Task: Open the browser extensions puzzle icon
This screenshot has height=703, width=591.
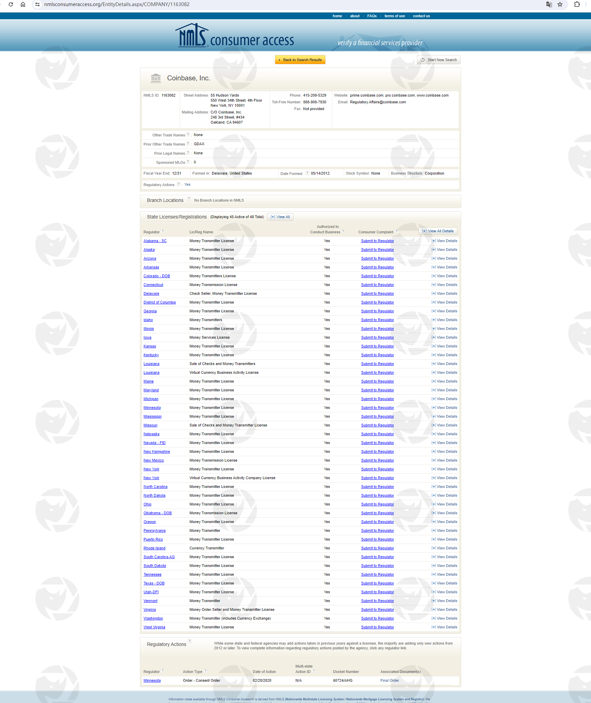Action: click(x=577, y=4)
